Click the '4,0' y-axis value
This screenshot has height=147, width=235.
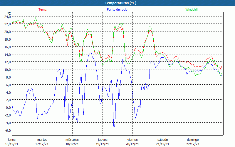[8, 92]
